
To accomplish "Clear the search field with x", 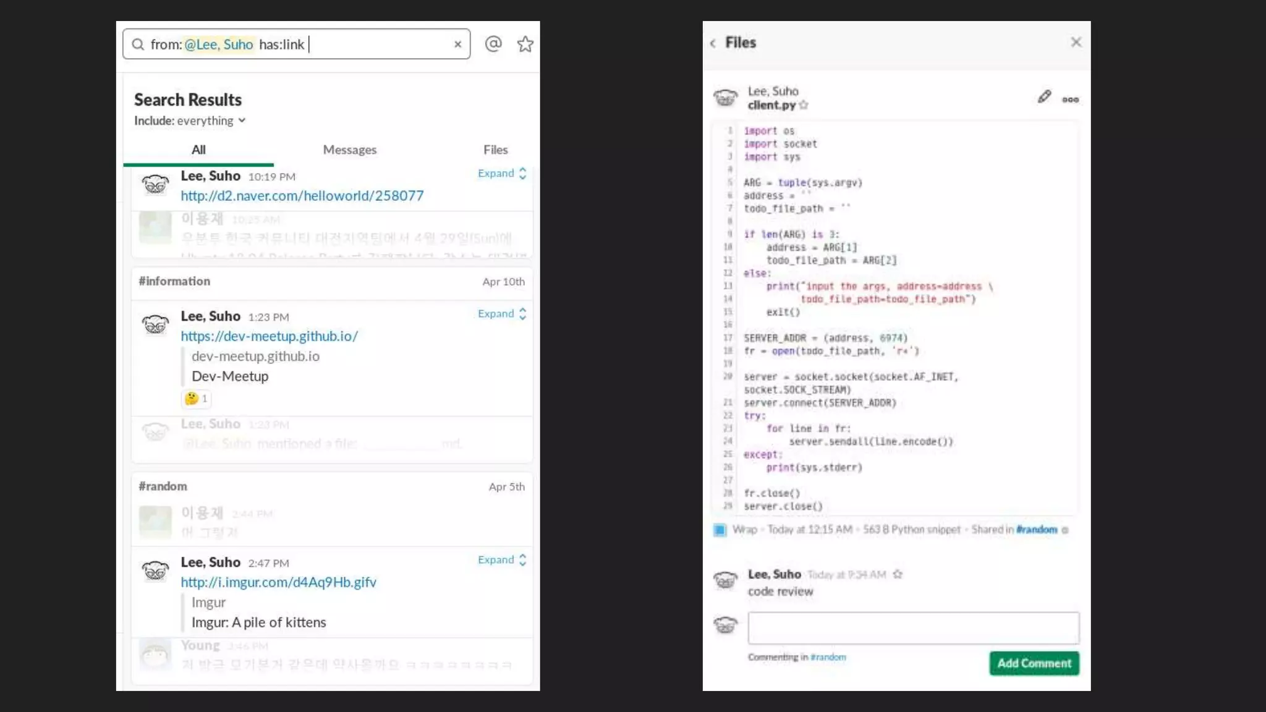I will coord(457,44).
